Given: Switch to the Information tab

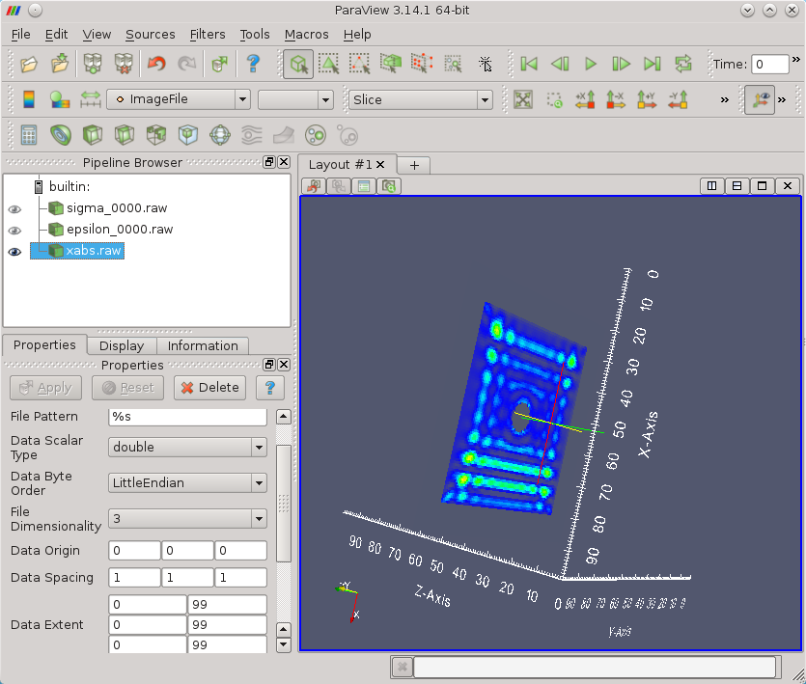Looking at the screenshot, I should [x=203, y=345].
